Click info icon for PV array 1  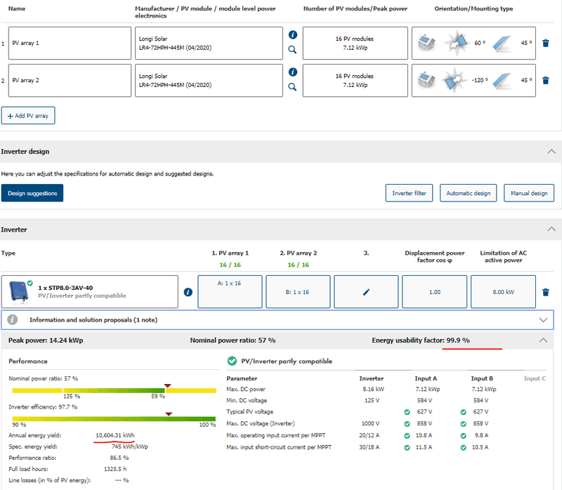click(x=293, y=34)
